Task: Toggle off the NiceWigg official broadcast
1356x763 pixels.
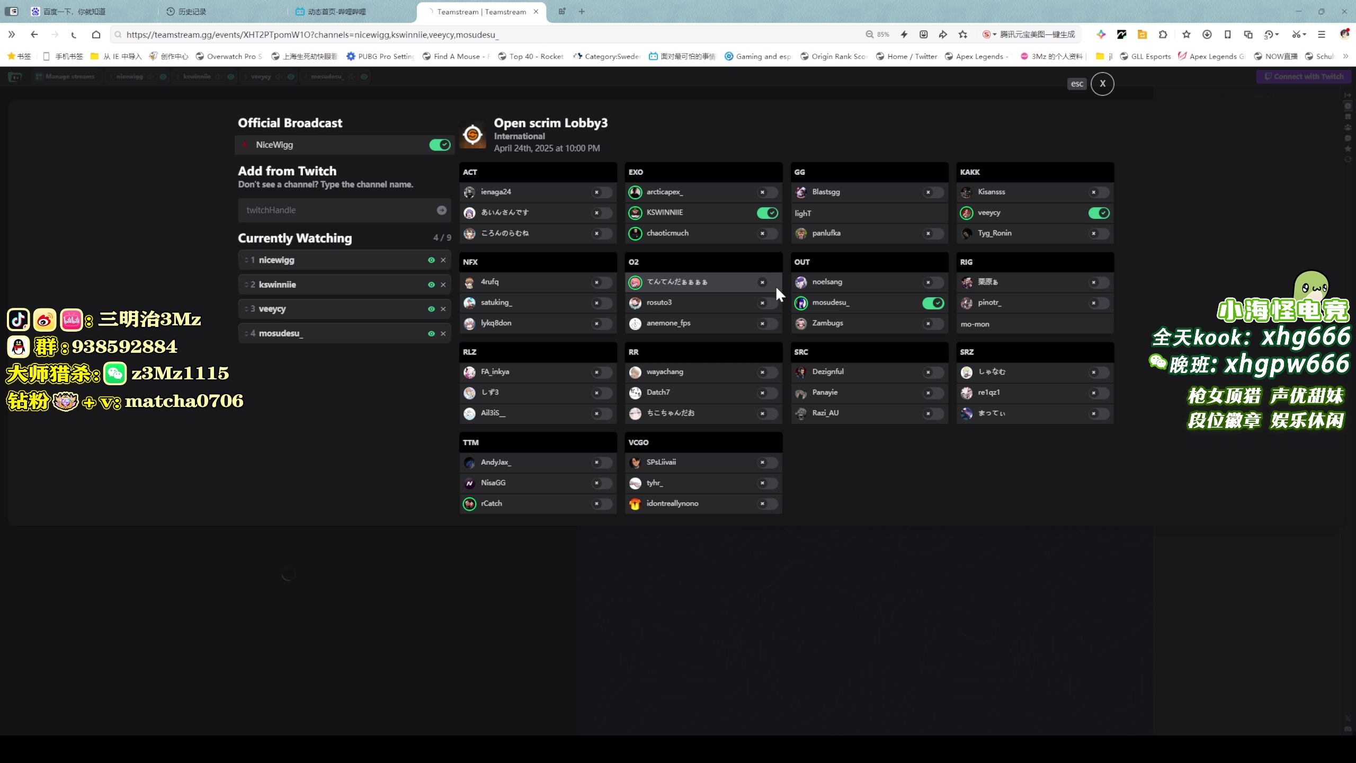Action: coord(440,145)
